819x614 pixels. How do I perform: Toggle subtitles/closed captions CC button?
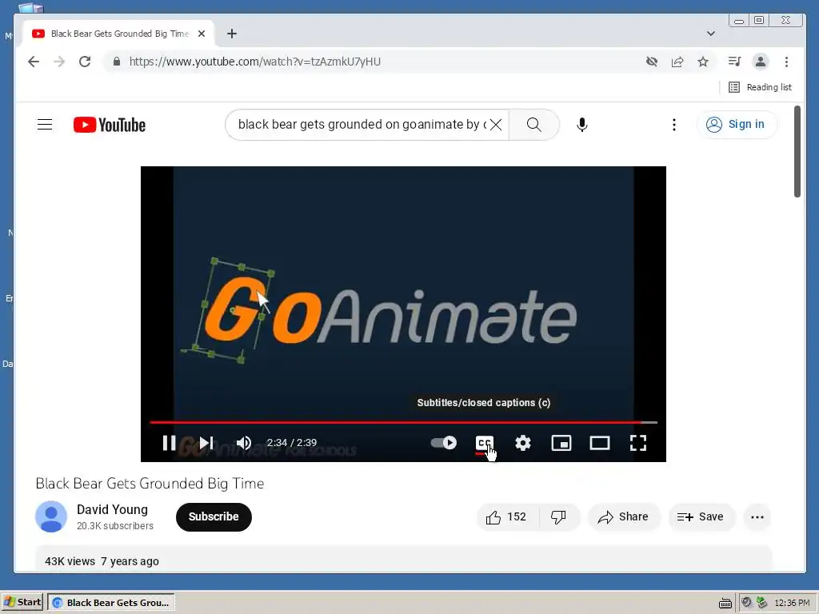(x=484, y=443)
